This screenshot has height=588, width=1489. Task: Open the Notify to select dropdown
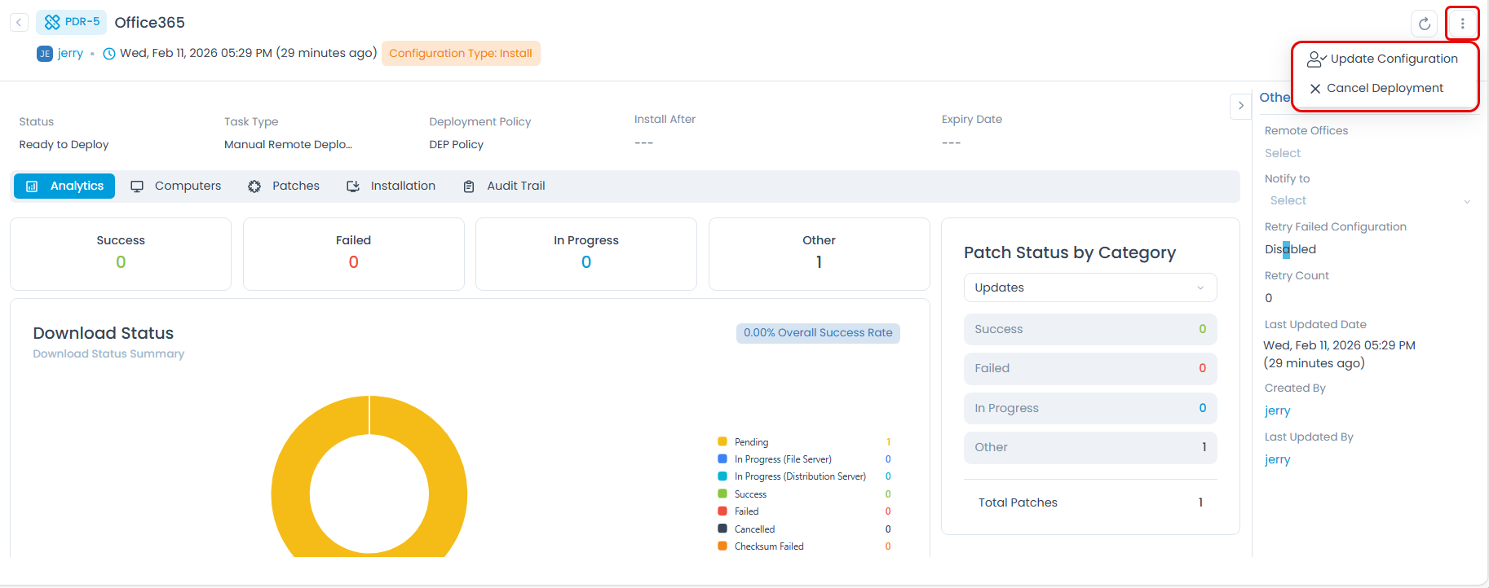coord(1368,200)
